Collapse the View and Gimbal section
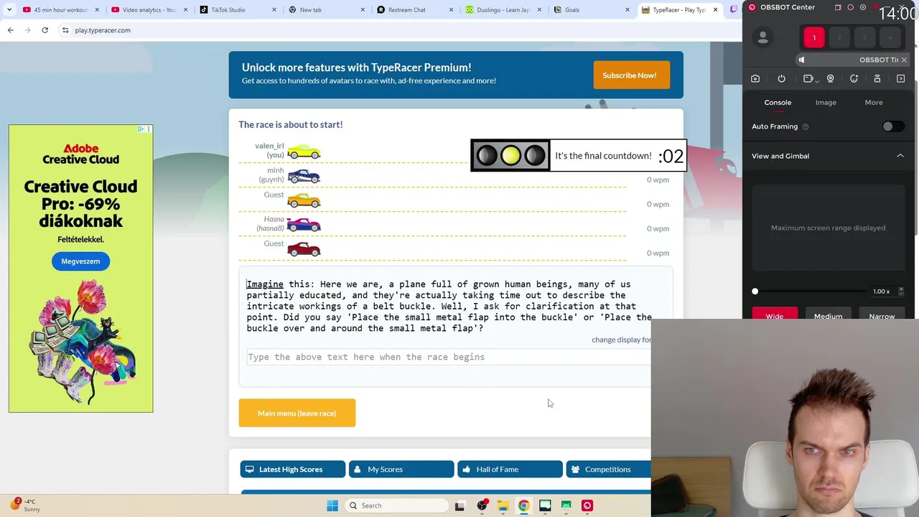The height and width of the screenshot is (517, 919). 900,156
